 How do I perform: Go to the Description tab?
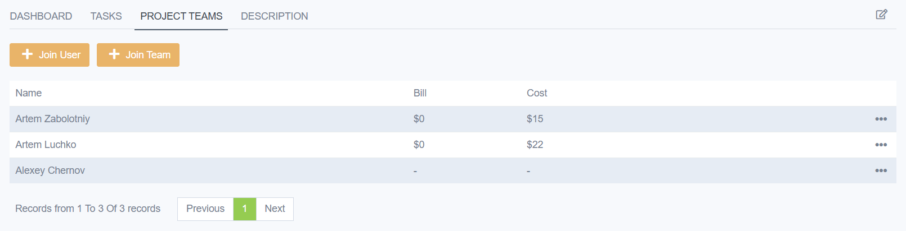274,16
